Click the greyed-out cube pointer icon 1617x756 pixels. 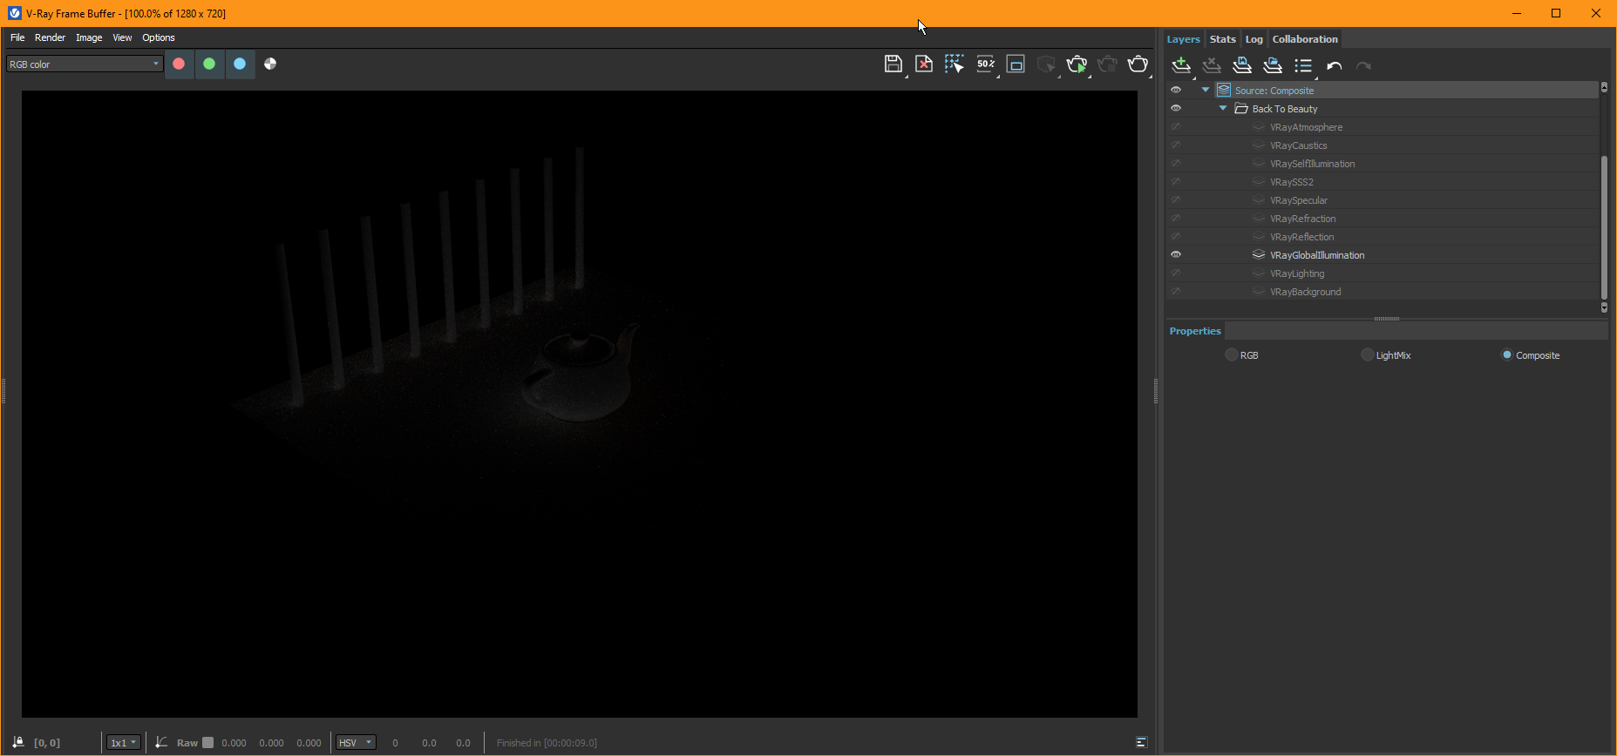[1046, 64]
